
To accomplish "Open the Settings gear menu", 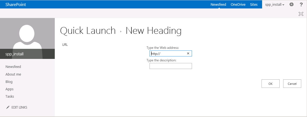I will [x=292, y=4].
